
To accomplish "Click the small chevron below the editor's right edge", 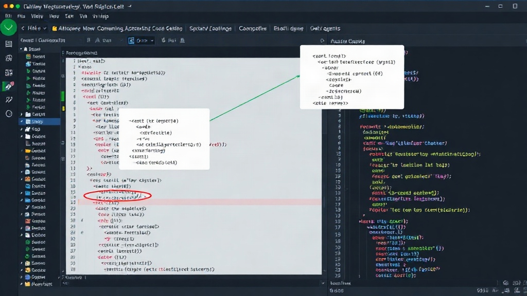I will [323, 283].
